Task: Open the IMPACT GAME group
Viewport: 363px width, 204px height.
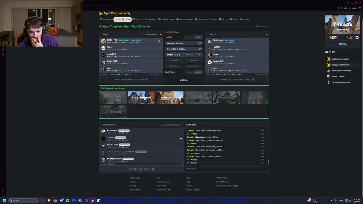Action: [338, 76]
